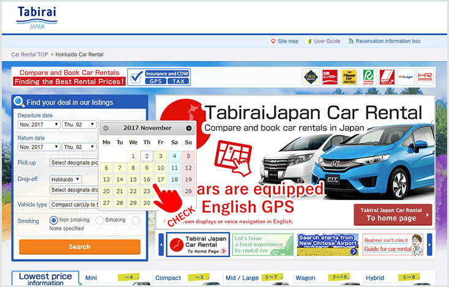Select the Mid / Large car class tab
The image size is (449, 287).
click(258, 278)
